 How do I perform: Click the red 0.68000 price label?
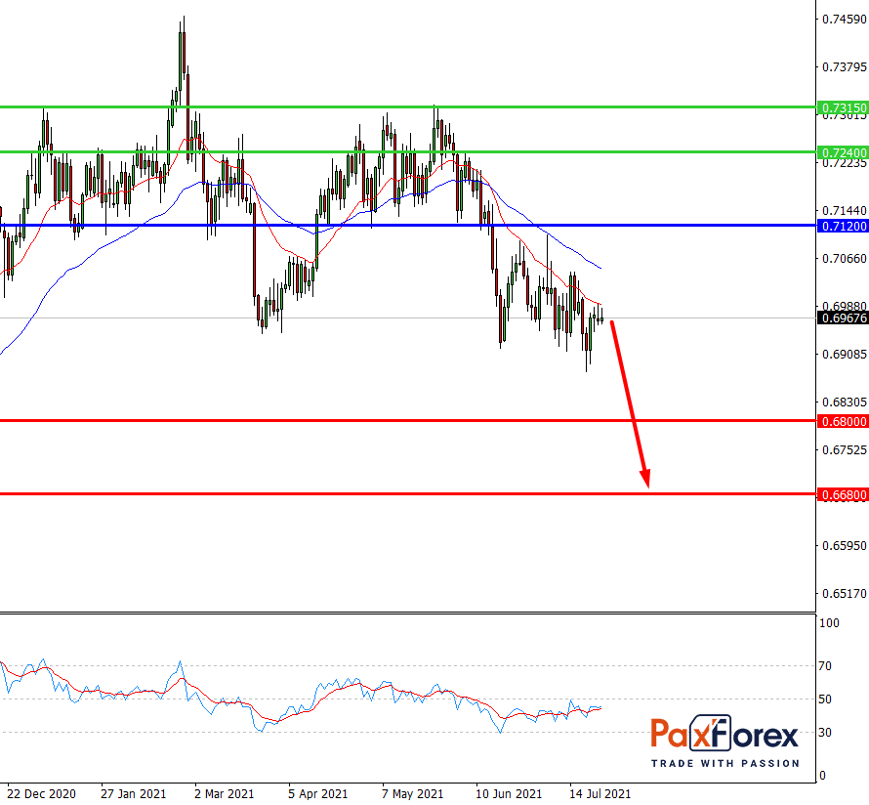[843, 421]
